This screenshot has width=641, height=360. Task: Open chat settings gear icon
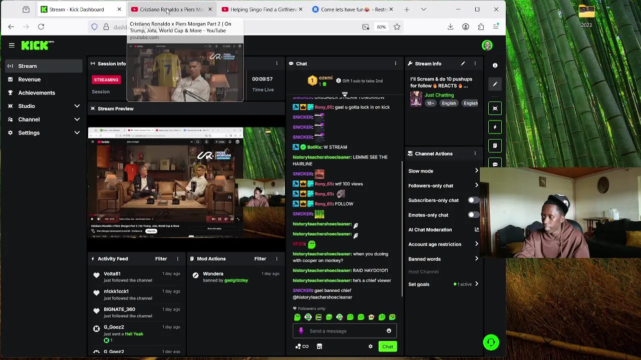[x=371, y=346]
